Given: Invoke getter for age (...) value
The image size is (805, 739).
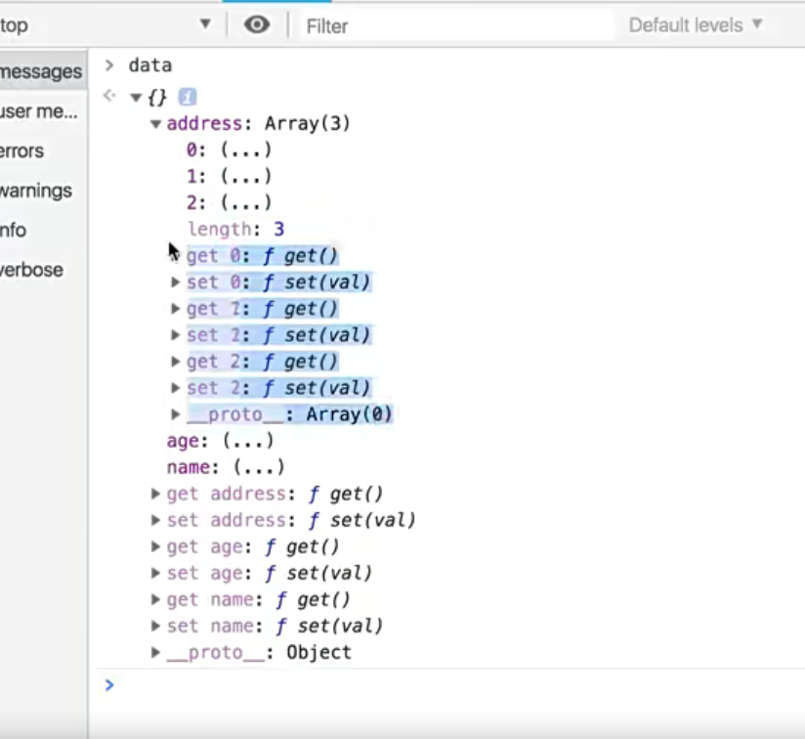Looking at the screenshot, I should point(247,441).
